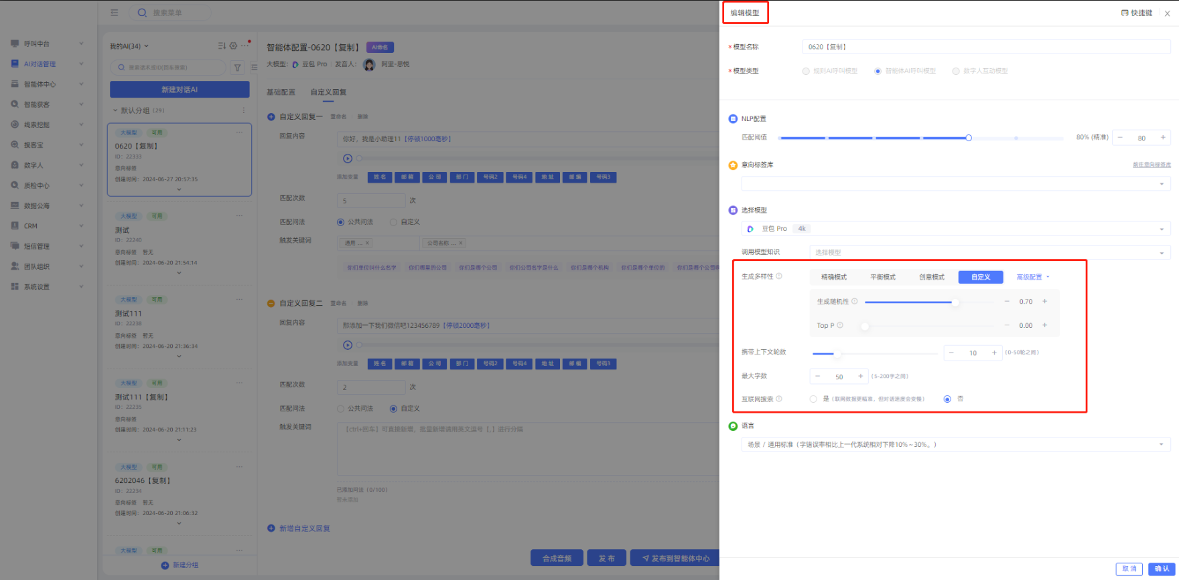Viewport: 1179px width, 580px height.
Task: Click minus icon to decrease 最大字数
Action: (817, 377)
